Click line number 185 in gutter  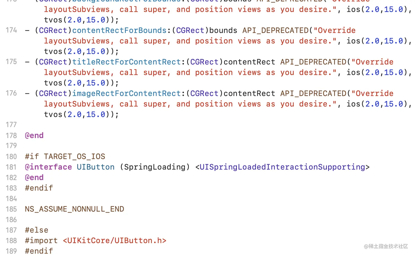(x=11, y=209)
